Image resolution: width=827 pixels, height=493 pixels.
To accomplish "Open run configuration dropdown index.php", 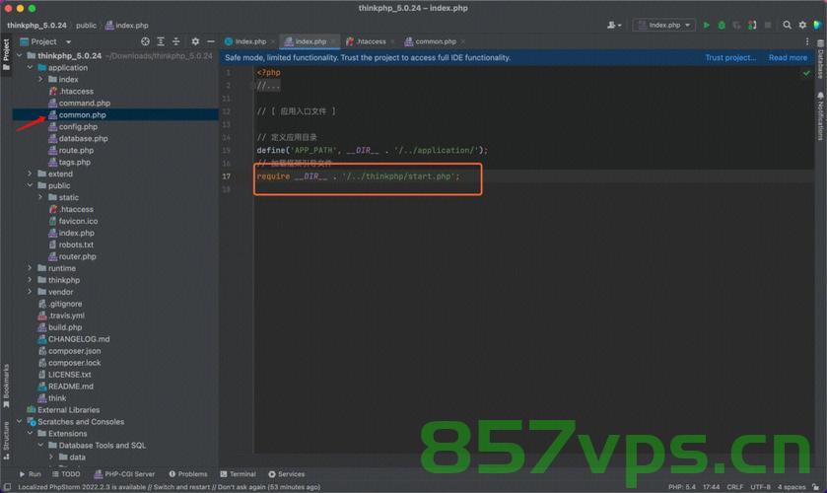I will 664,25.
